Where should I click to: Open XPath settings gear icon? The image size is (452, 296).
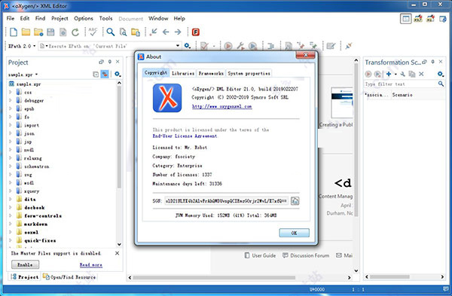[x=188, y=46]
